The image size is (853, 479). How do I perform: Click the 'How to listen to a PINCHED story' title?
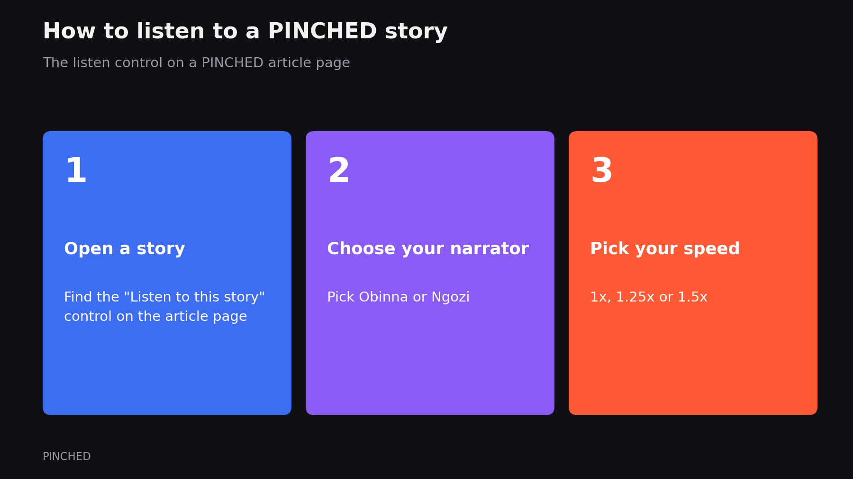click(245, 32)
